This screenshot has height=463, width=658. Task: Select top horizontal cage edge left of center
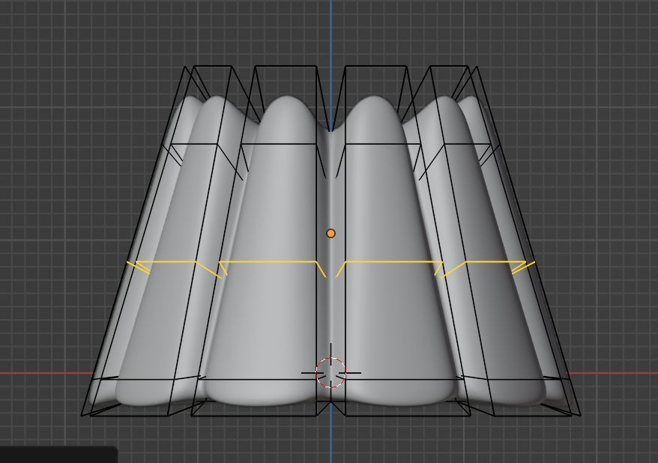[x=285, y=66]
